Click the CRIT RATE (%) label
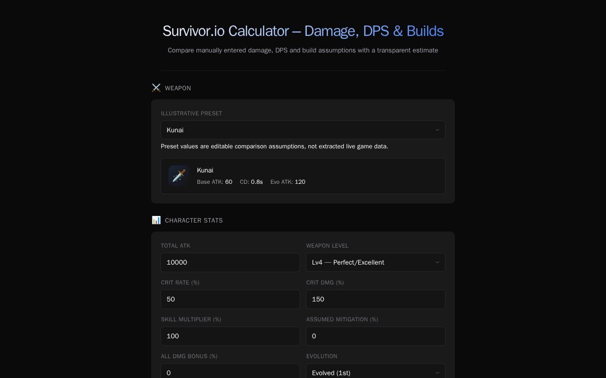Image resolution: width=606 pixels, height=378 pixels. (x=180, y=283)
